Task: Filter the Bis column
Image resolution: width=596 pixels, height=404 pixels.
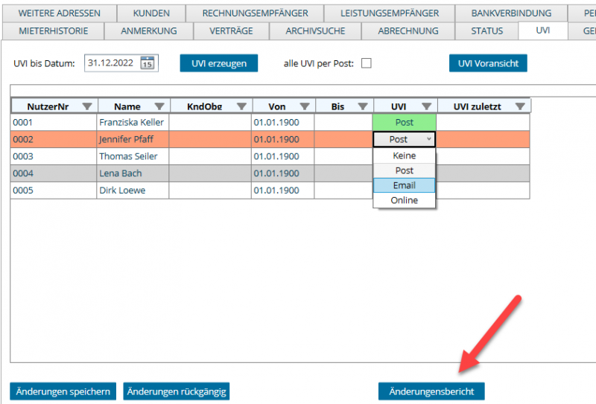Action: point(363,106)
